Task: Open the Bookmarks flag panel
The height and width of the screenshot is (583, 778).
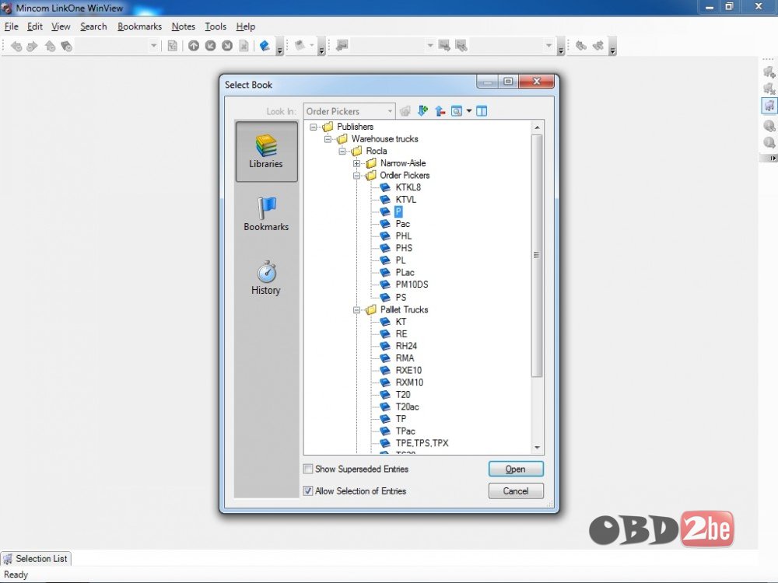Action: coord(266,215)
